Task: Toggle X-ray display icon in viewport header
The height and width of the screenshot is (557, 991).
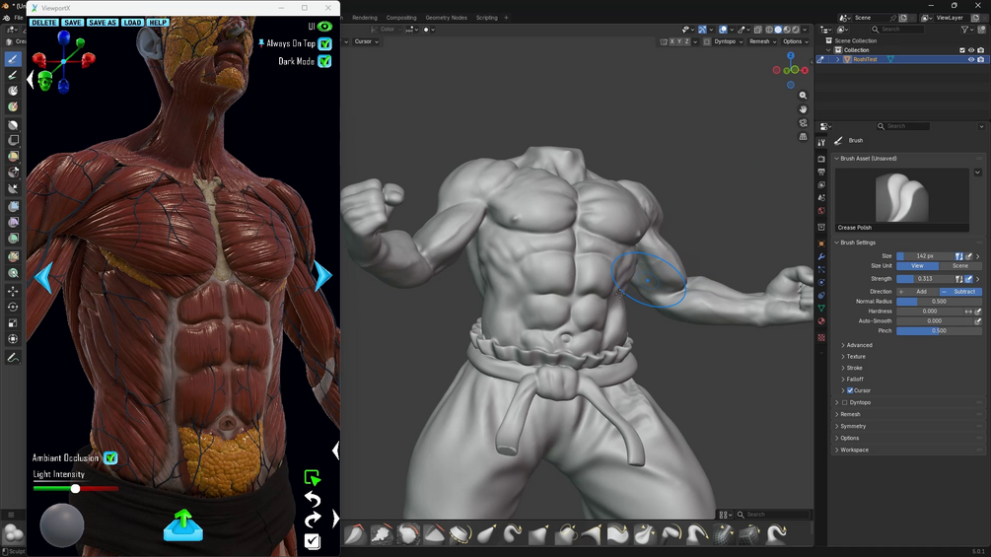Action: (x=757, y=30)
